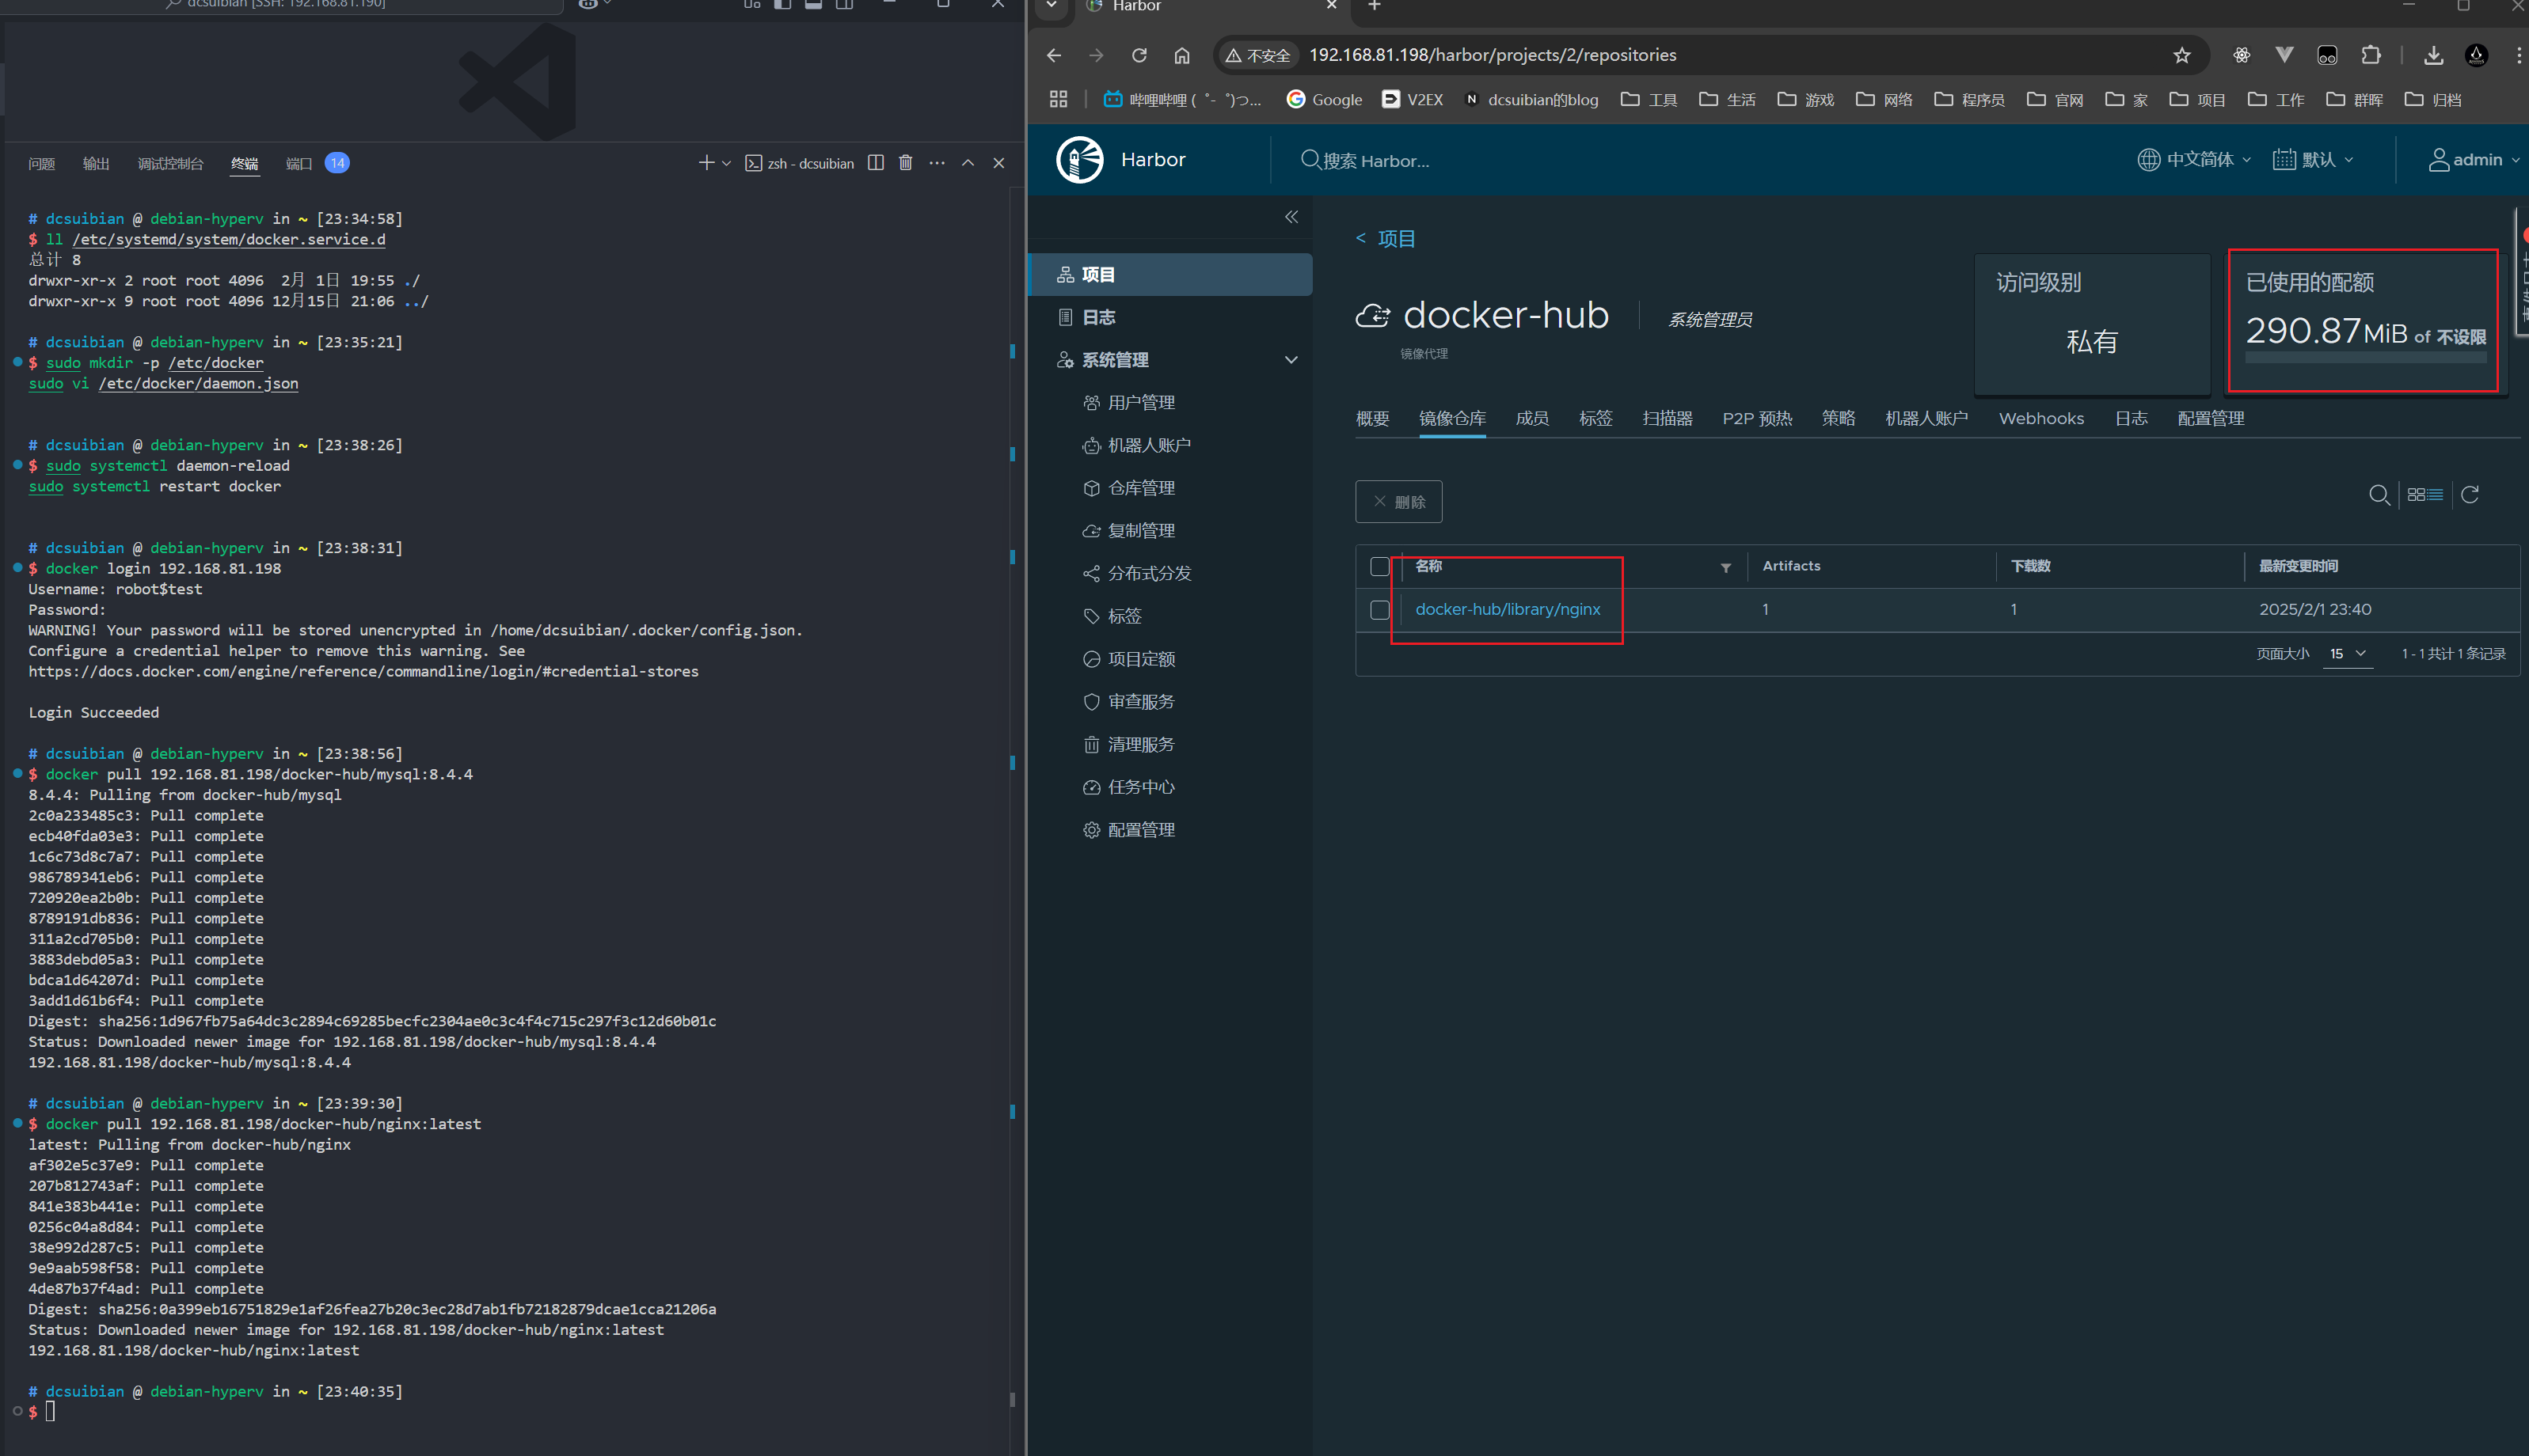Switch to P2P 预热 tab
Viewport: 2529px width, 1456px height.
coord(1757,419)
